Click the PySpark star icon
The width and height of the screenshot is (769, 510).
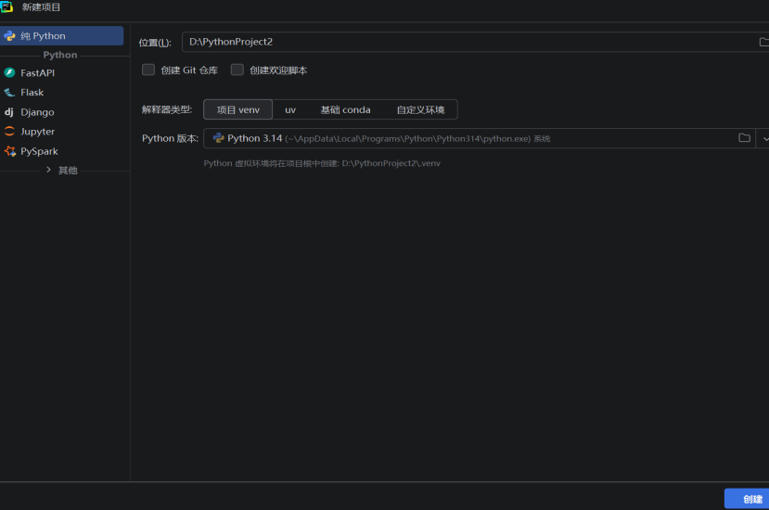pyautogui.click(x=10, y=151)
